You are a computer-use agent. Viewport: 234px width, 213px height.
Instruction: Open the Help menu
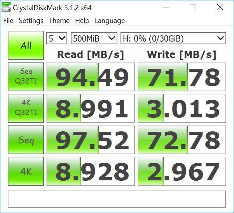pos(82,21)
